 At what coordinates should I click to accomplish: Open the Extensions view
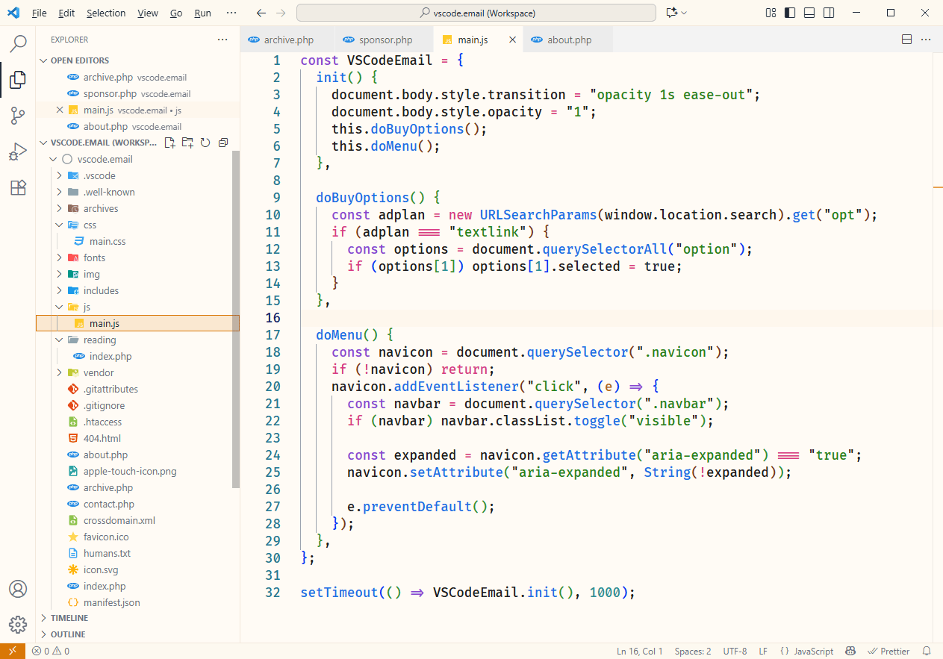tap(18, 188)
